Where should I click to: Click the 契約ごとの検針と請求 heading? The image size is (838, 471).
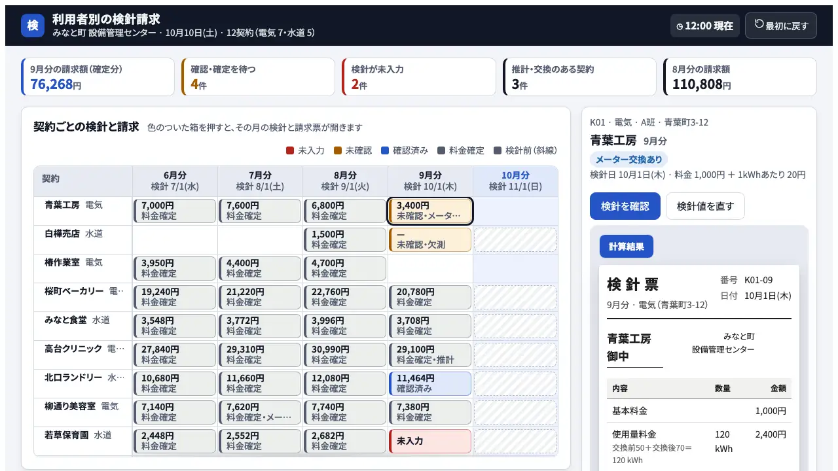coord(86,127)
